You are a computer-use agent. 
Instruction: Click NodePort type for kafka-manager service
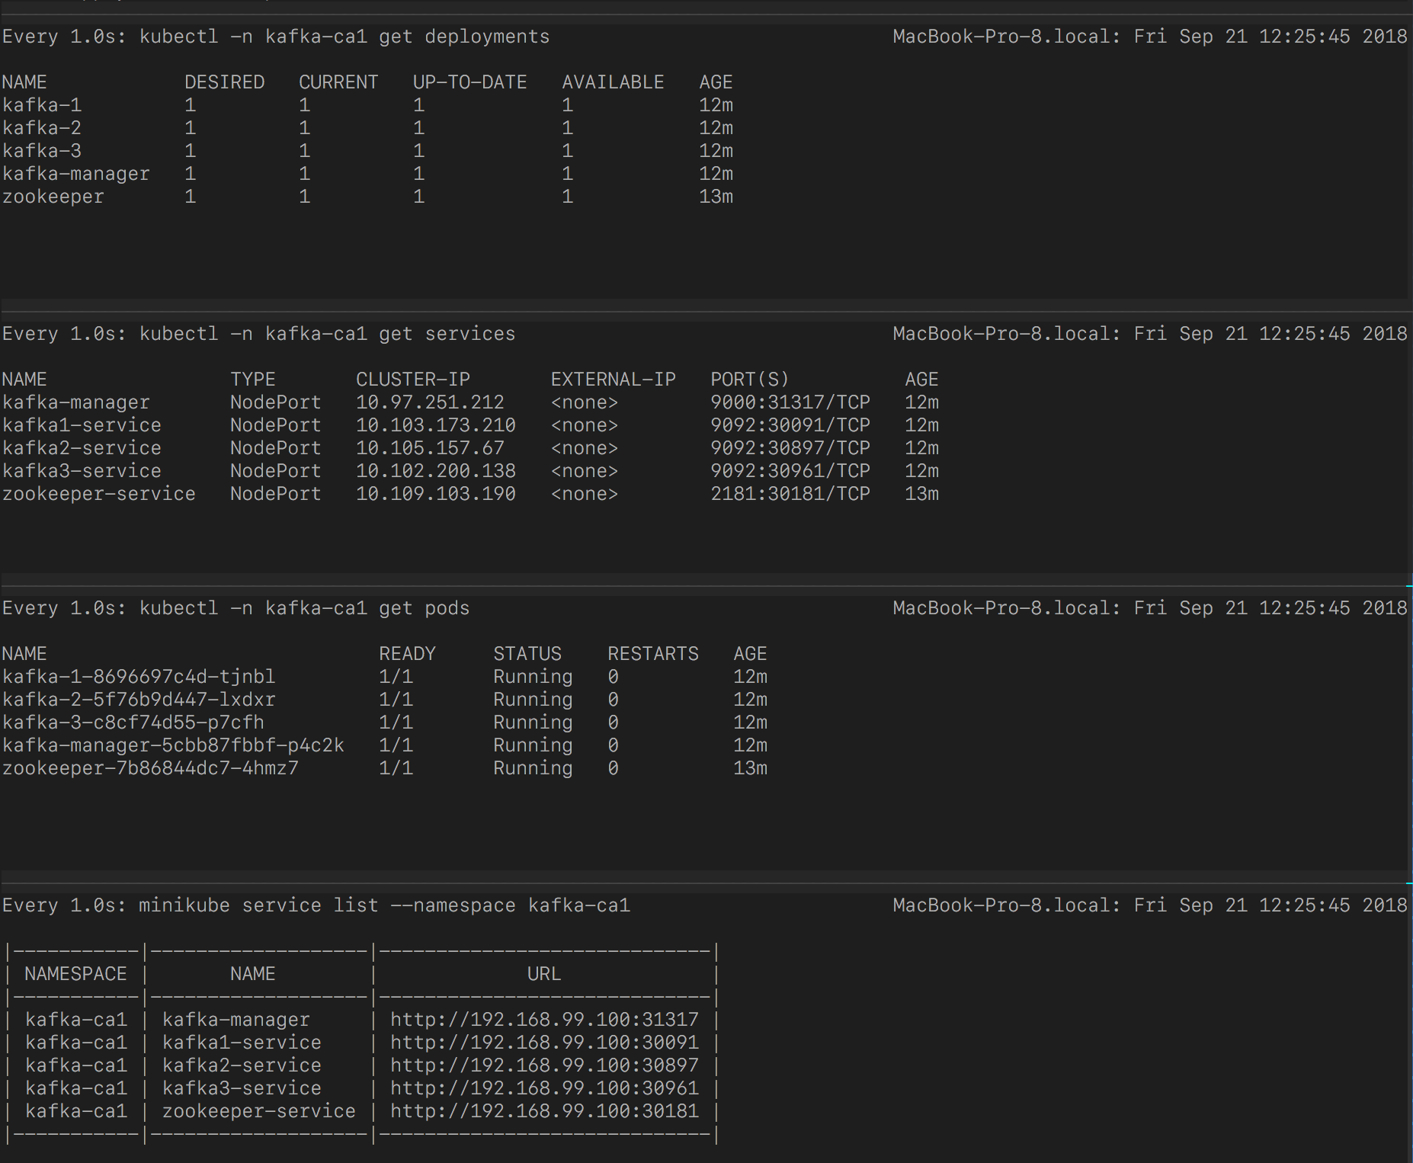coord(276,402)
